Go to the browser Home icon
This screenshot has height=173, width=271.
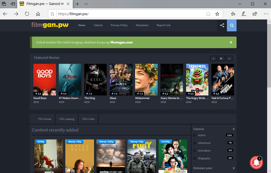38,14
